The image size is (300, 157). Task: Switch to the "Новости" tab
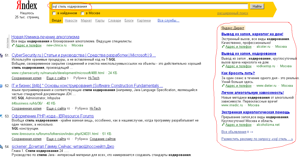point(71,20)
